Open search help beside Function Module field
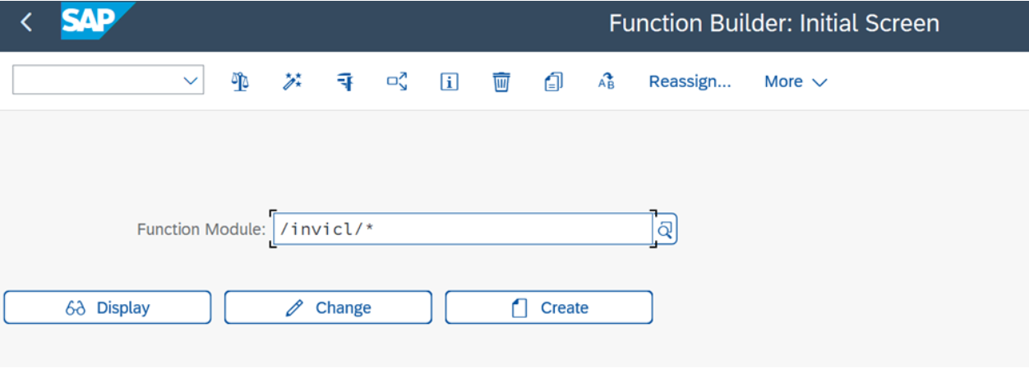1029x369 pixels. (x=665, y=231)
